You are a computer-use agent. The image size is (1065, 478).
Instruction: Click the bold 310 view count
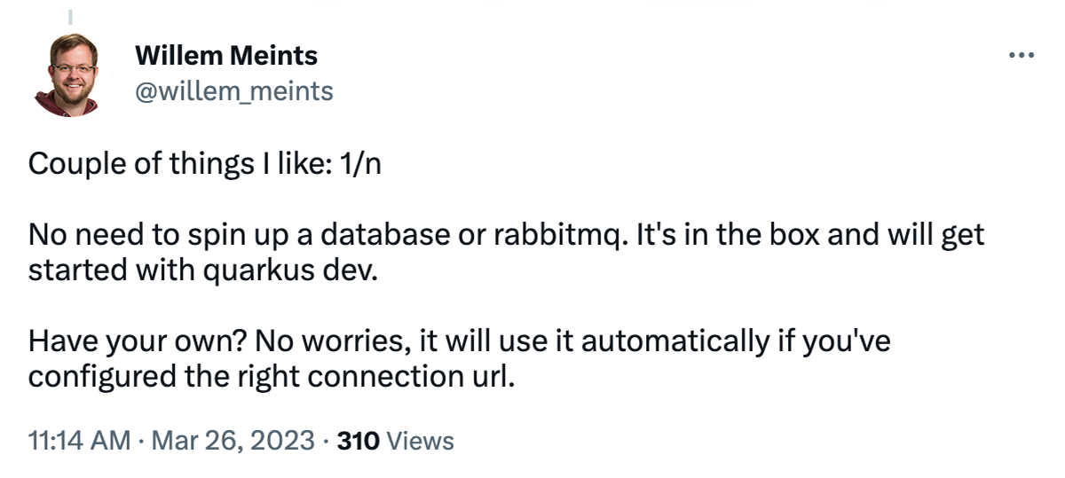359,440
